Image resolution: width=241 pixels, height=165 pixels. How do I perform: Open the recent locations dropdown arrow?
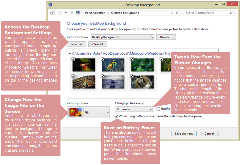tap(66, 13)
